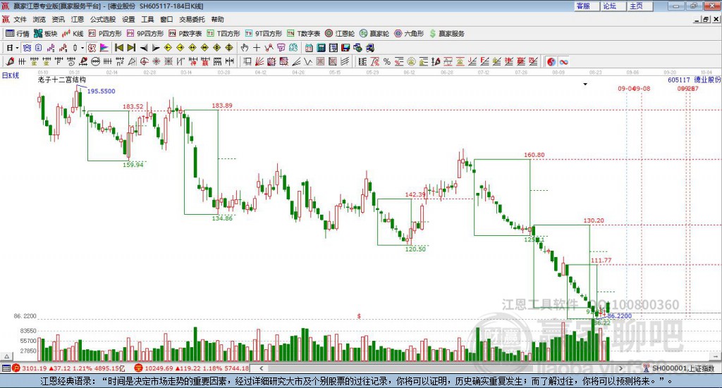Image resolution: width=722 pixels, height=388 pixels.
Task: Open the 工具 menu
Action: click(x=147, y=19)
